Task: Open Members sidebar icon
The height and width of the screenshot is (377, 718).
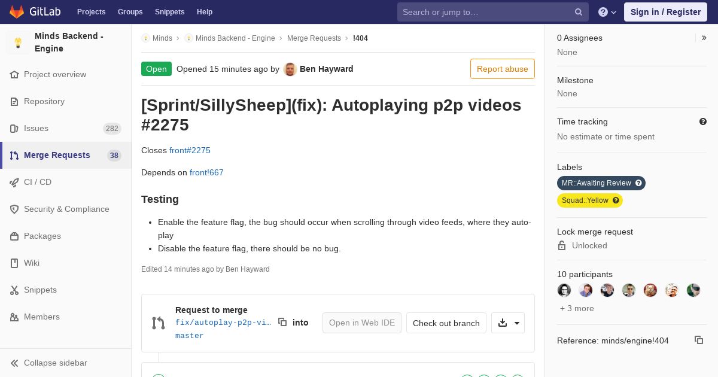Action: point(14,317)
